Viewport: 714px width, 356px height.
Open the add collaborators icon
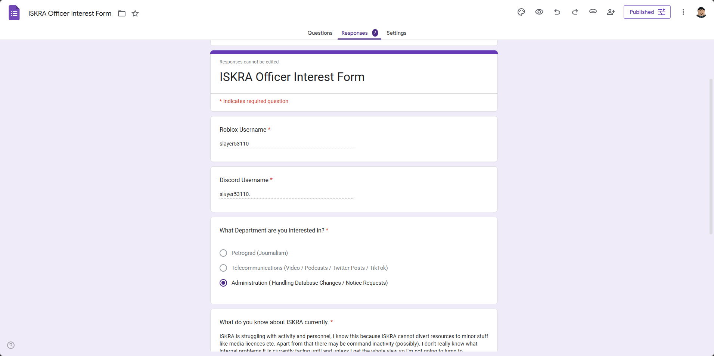(611, 12)
